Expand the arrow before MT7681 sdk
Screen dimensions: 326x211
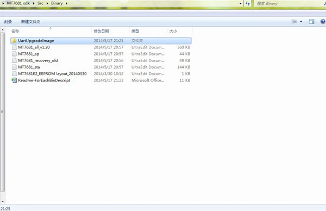[3, 3]
